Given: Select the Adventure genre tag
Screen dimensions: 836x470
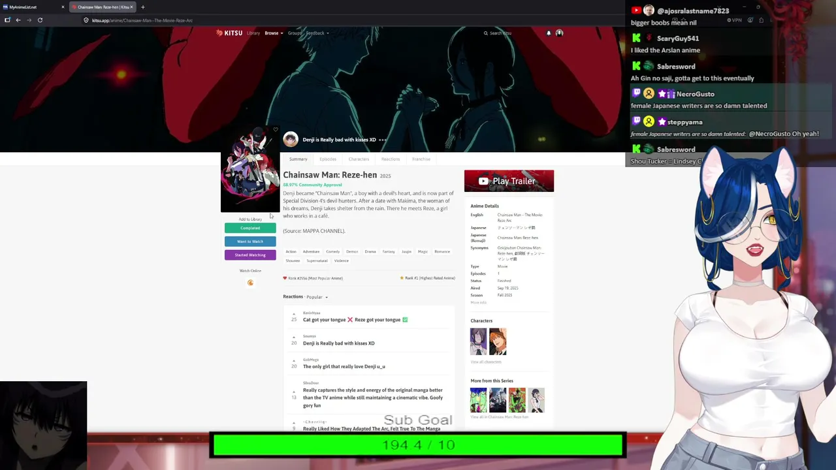Looking at the screenshot, I should pos(311,251).
